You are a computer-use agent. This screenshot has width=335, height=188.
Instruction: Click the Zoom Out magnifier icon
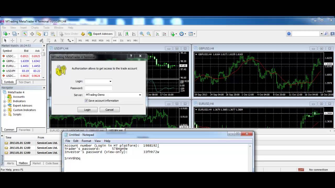click(149, 34)
